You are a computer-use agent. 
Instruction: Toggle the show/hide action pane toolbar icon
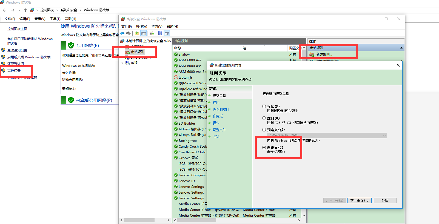(x=167, y=33)
